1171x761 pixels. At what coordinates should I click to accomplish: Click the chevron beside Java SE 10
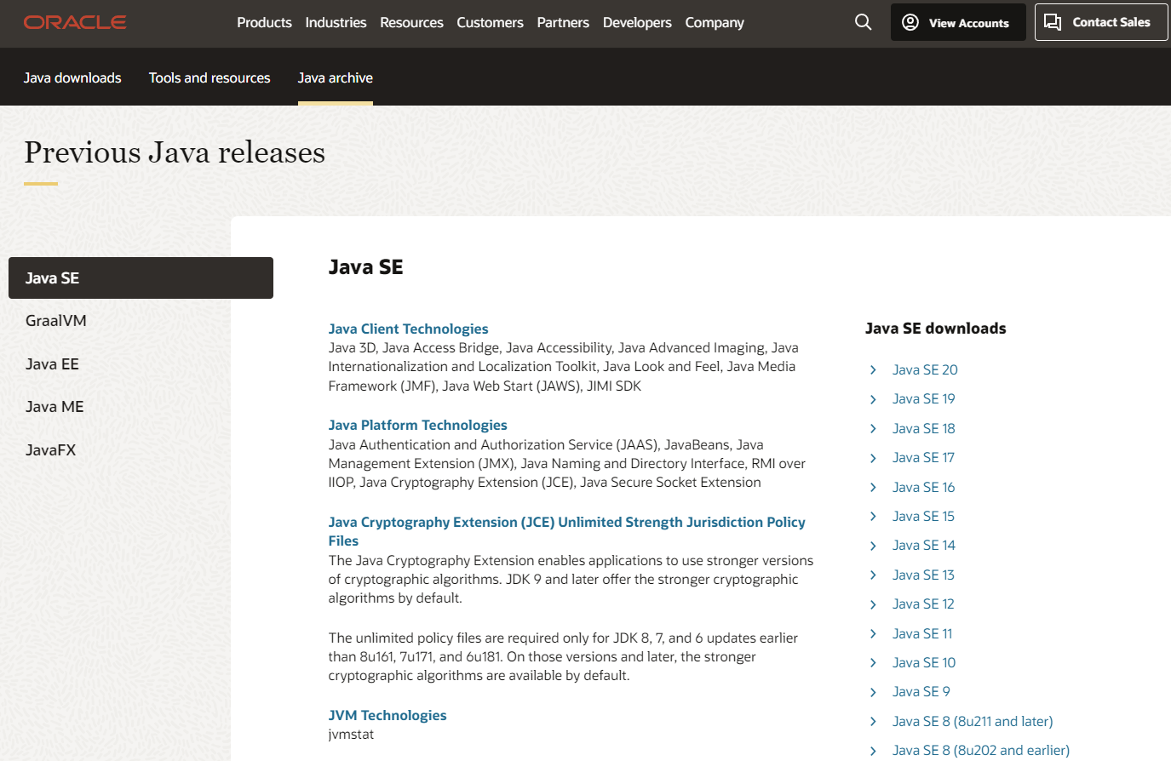click(873, 663)
